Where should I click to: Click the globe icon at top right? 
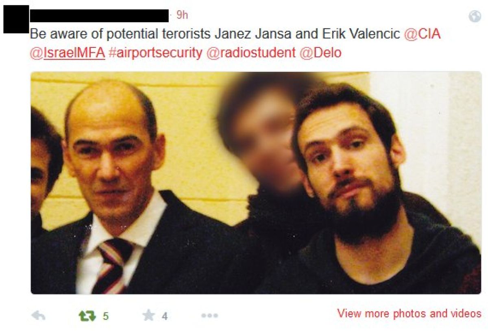[475, 16]
